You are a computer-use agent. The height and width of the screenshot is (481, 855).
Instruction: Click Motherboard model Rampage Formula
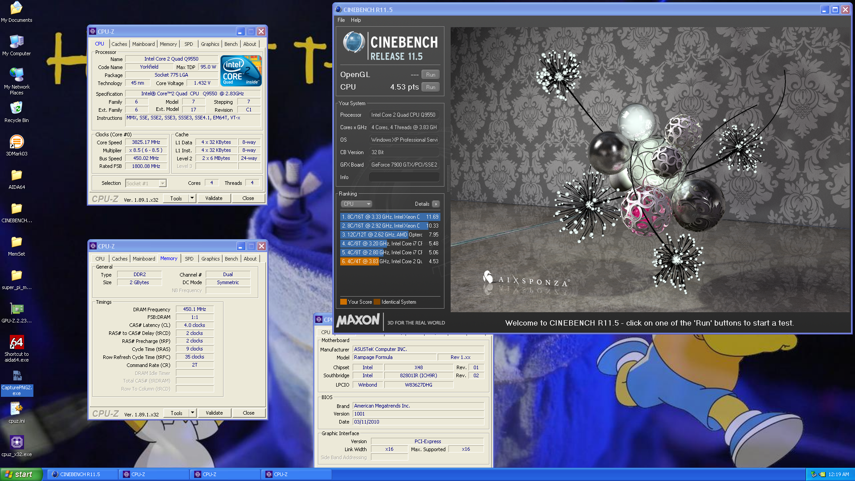(395, 357)
